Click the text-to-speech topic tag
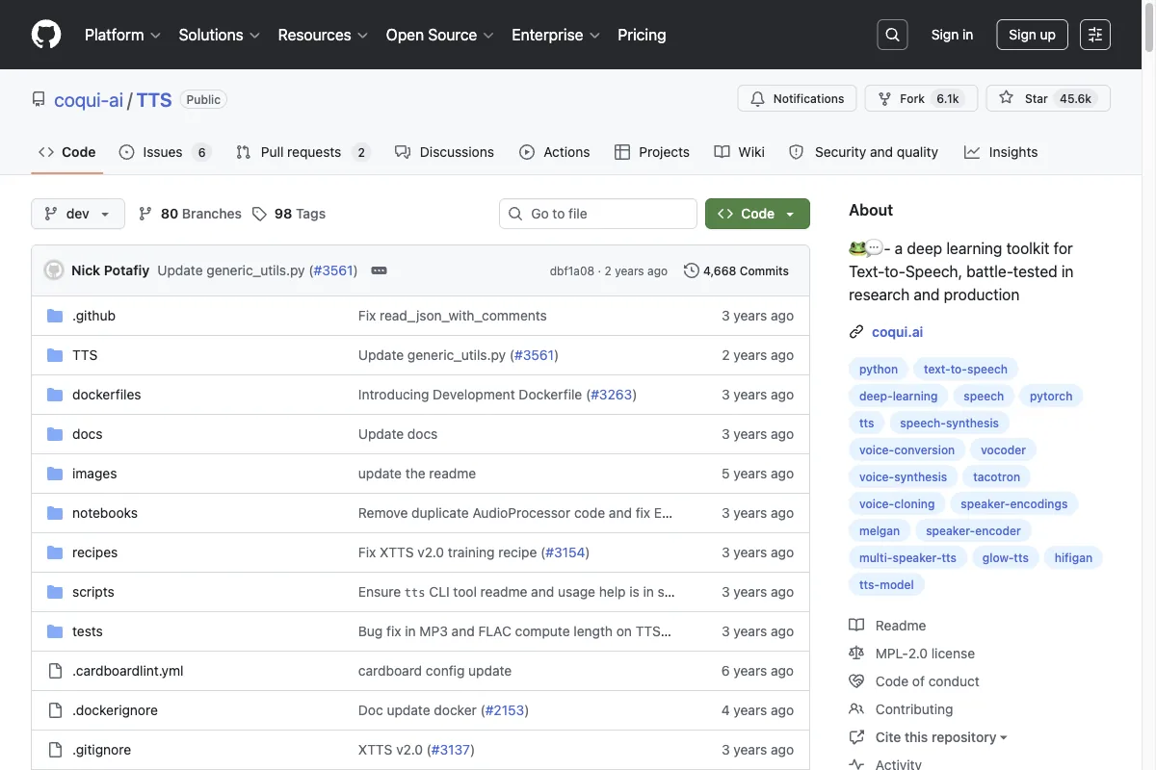The image size is (1156, 770). tap(965, 370)
